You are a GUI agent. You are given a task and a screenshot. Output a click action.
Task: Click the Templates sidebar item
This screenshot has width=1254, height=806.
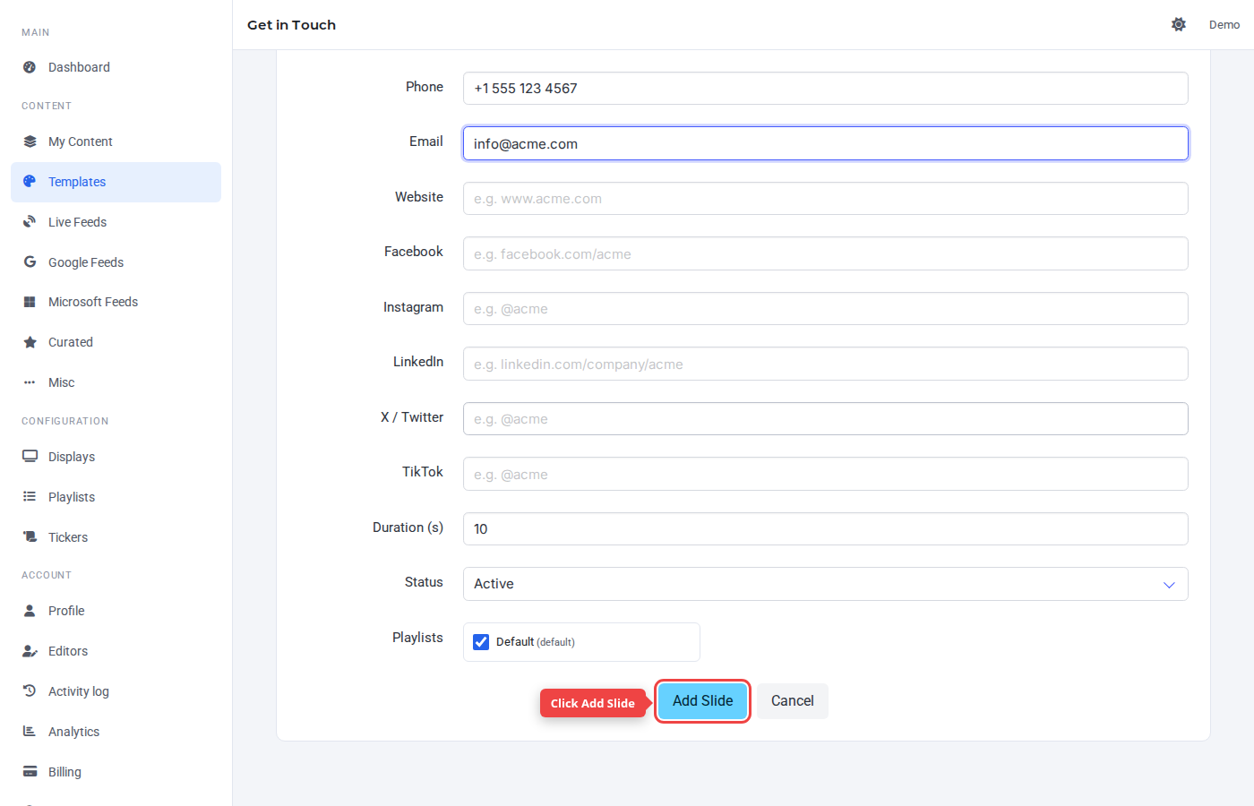(x=116, y=182)
